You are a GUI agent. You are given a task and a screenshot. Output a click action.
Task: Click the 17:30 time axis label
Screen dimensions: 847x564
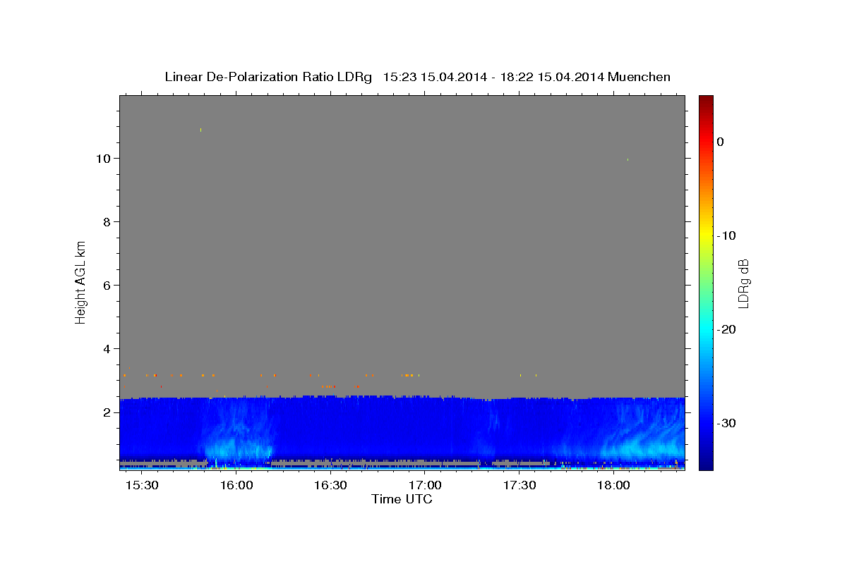519,486
